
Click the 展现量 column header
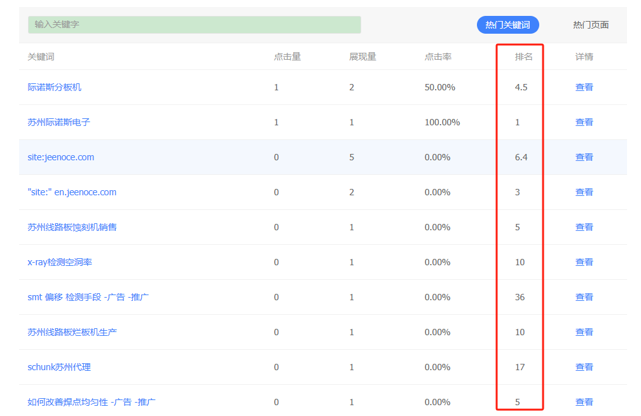tap(362, 57)
